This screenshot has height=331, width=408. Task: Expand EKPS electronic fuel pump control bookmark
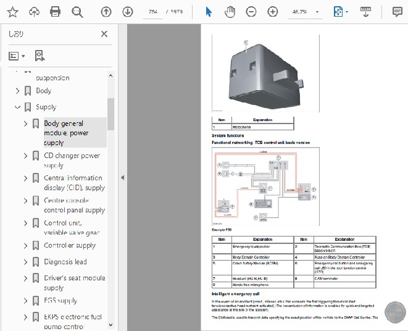pos(25,317)
